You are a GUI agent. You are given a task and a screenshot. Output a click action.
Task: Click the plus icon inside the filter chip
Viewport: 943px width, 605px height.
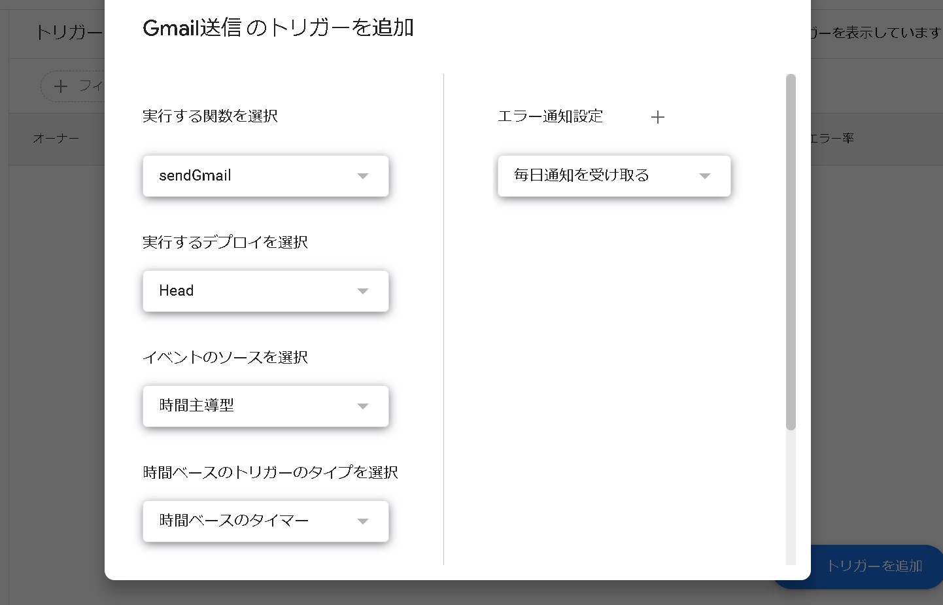61,86
